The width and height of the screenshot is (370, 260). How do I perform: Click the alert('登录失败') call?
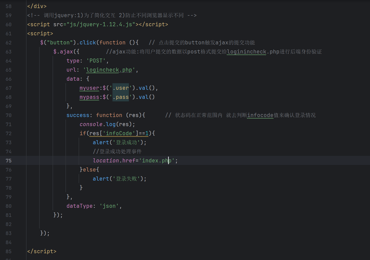pos(120,179)
